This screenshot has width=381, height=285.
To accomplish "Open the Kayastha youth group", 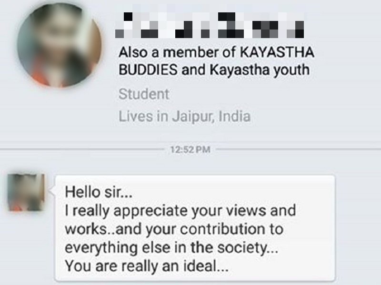I will pos(260,70).
